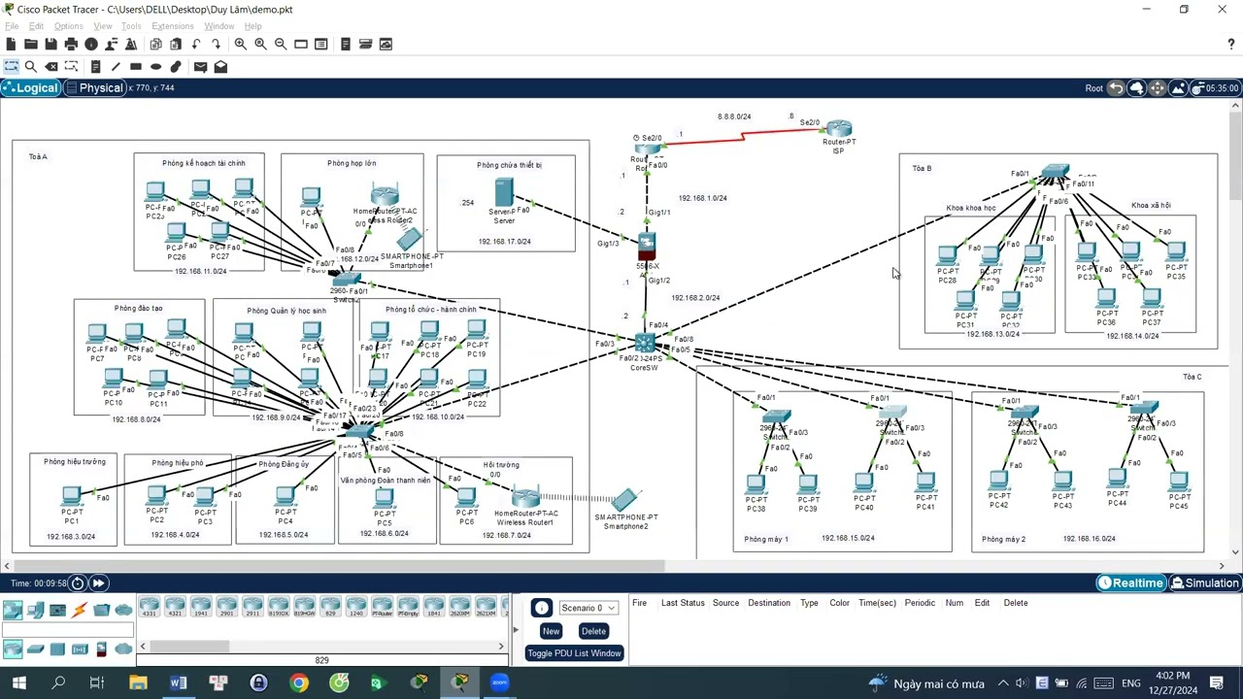Select the CoreSW multilayer switch

(645, 344)
